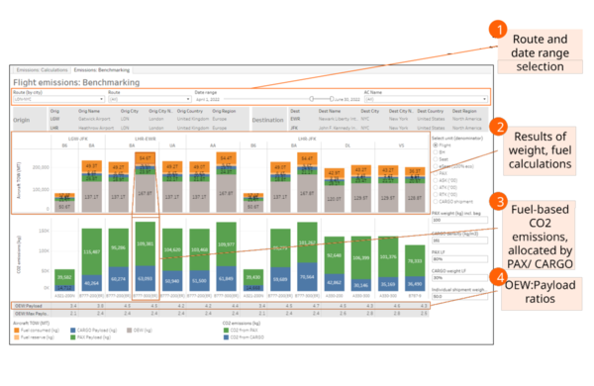Select the BH unit radio button
Viewport: 594px width, 386px height.
click(436, 152)
